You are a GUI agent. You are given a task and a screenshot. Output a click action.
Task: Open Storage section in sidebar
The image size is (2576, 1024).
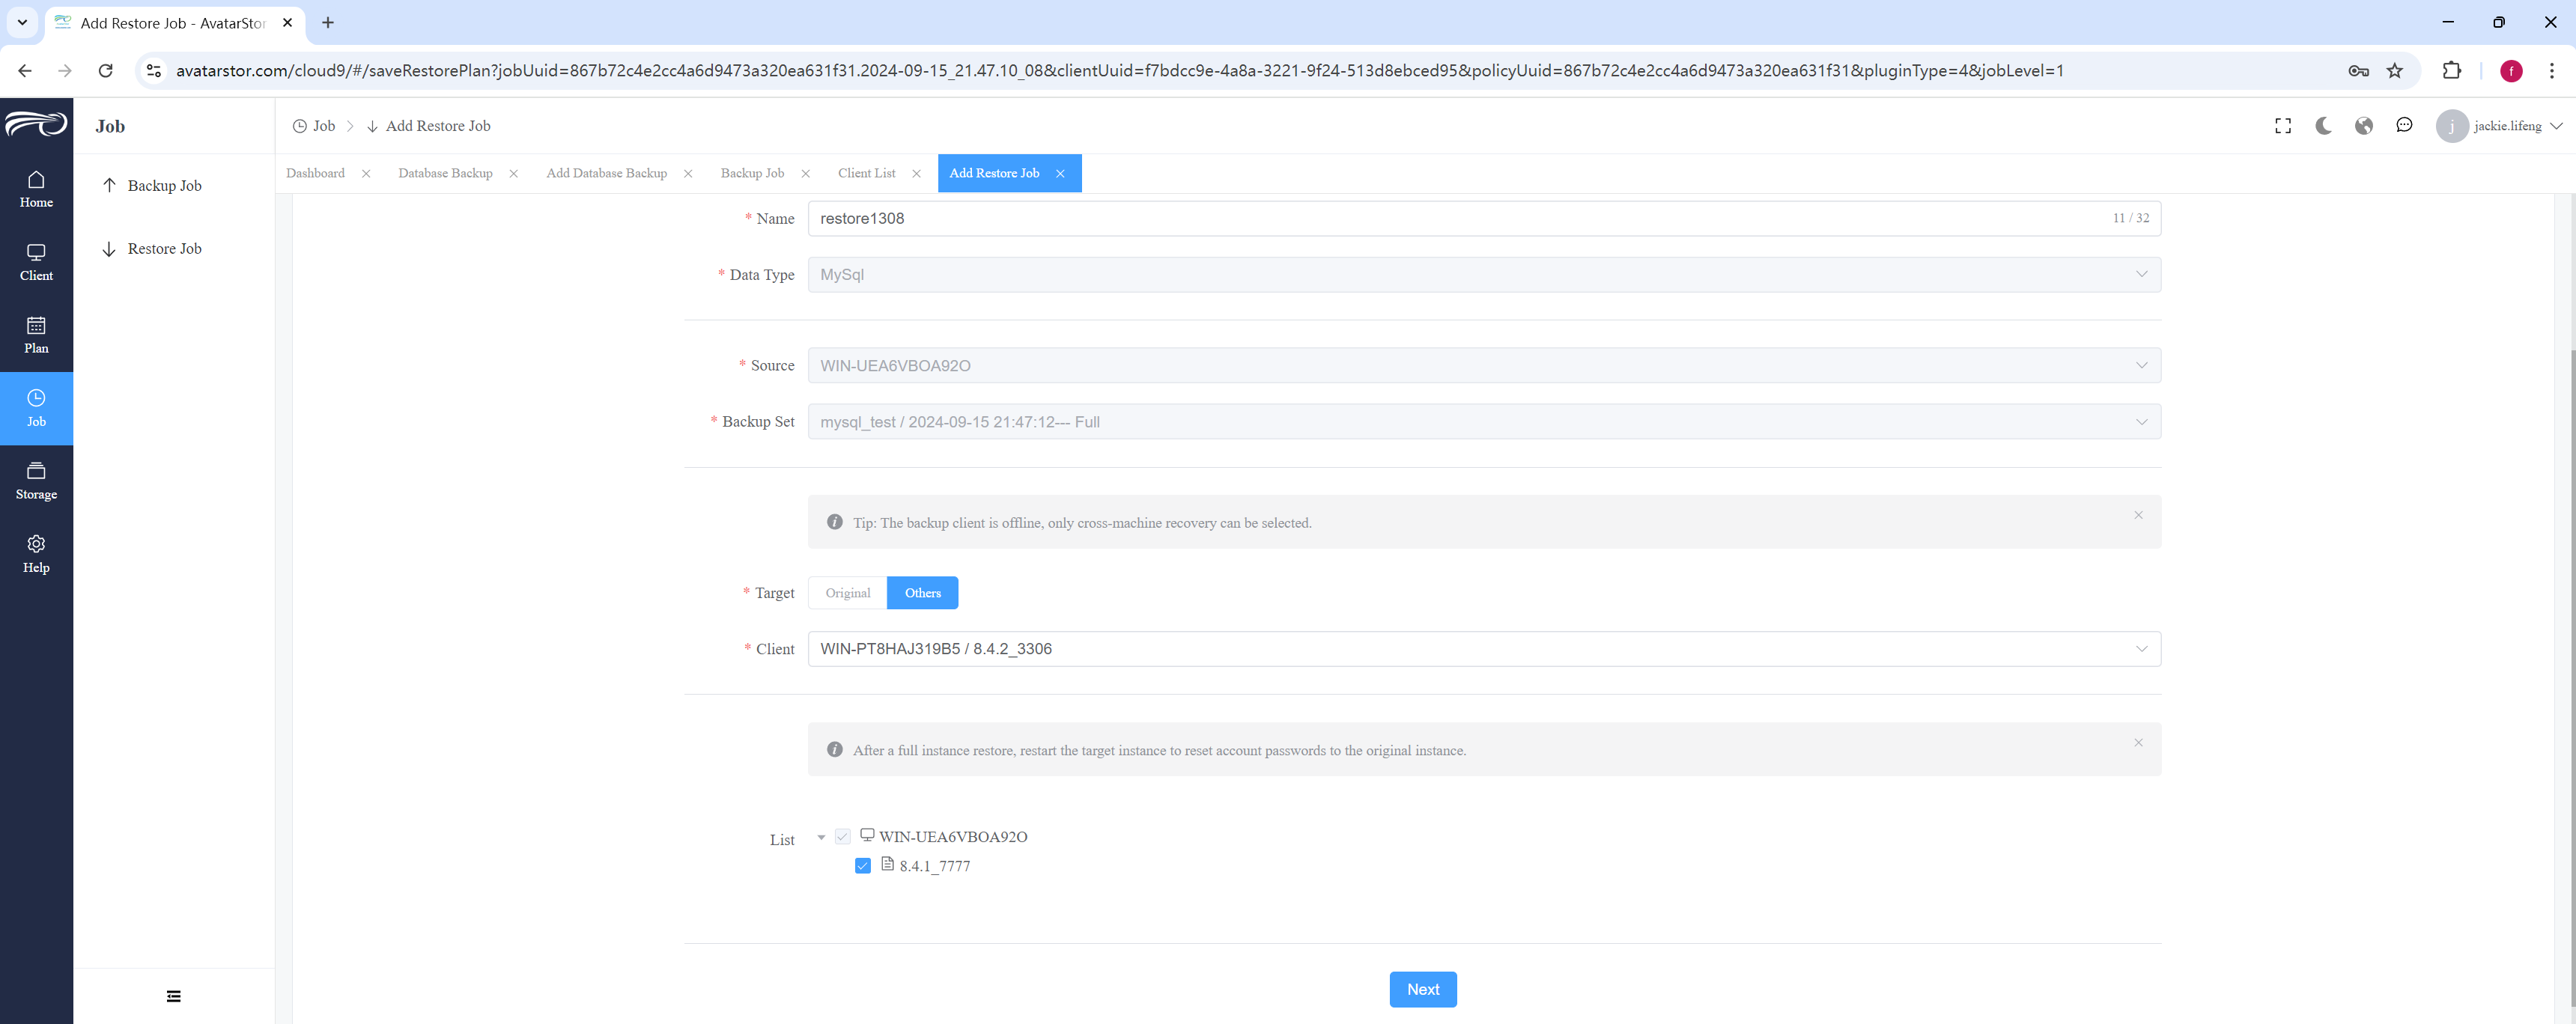click(36, 481)
